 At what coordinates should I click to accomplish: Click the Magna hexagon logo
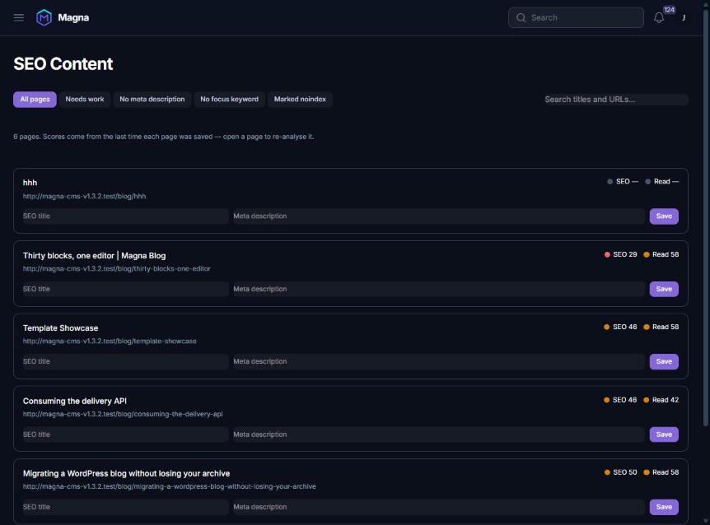coord(44,17)
